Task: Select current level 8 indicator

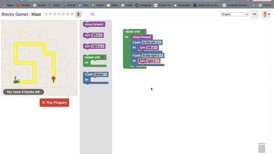Action: point(78,14)
